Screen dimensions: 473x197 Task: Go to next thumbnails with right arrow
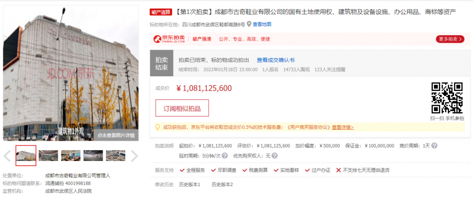pyautogui.click(x=134, y=156)
